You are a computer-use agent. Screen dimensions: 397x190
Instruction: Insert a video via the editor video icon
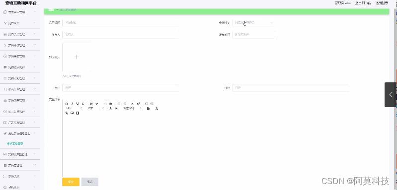coord(78,113)
